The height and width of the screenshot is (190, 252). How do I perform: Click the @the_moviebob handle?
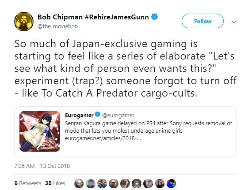click(x=57, y=26)
